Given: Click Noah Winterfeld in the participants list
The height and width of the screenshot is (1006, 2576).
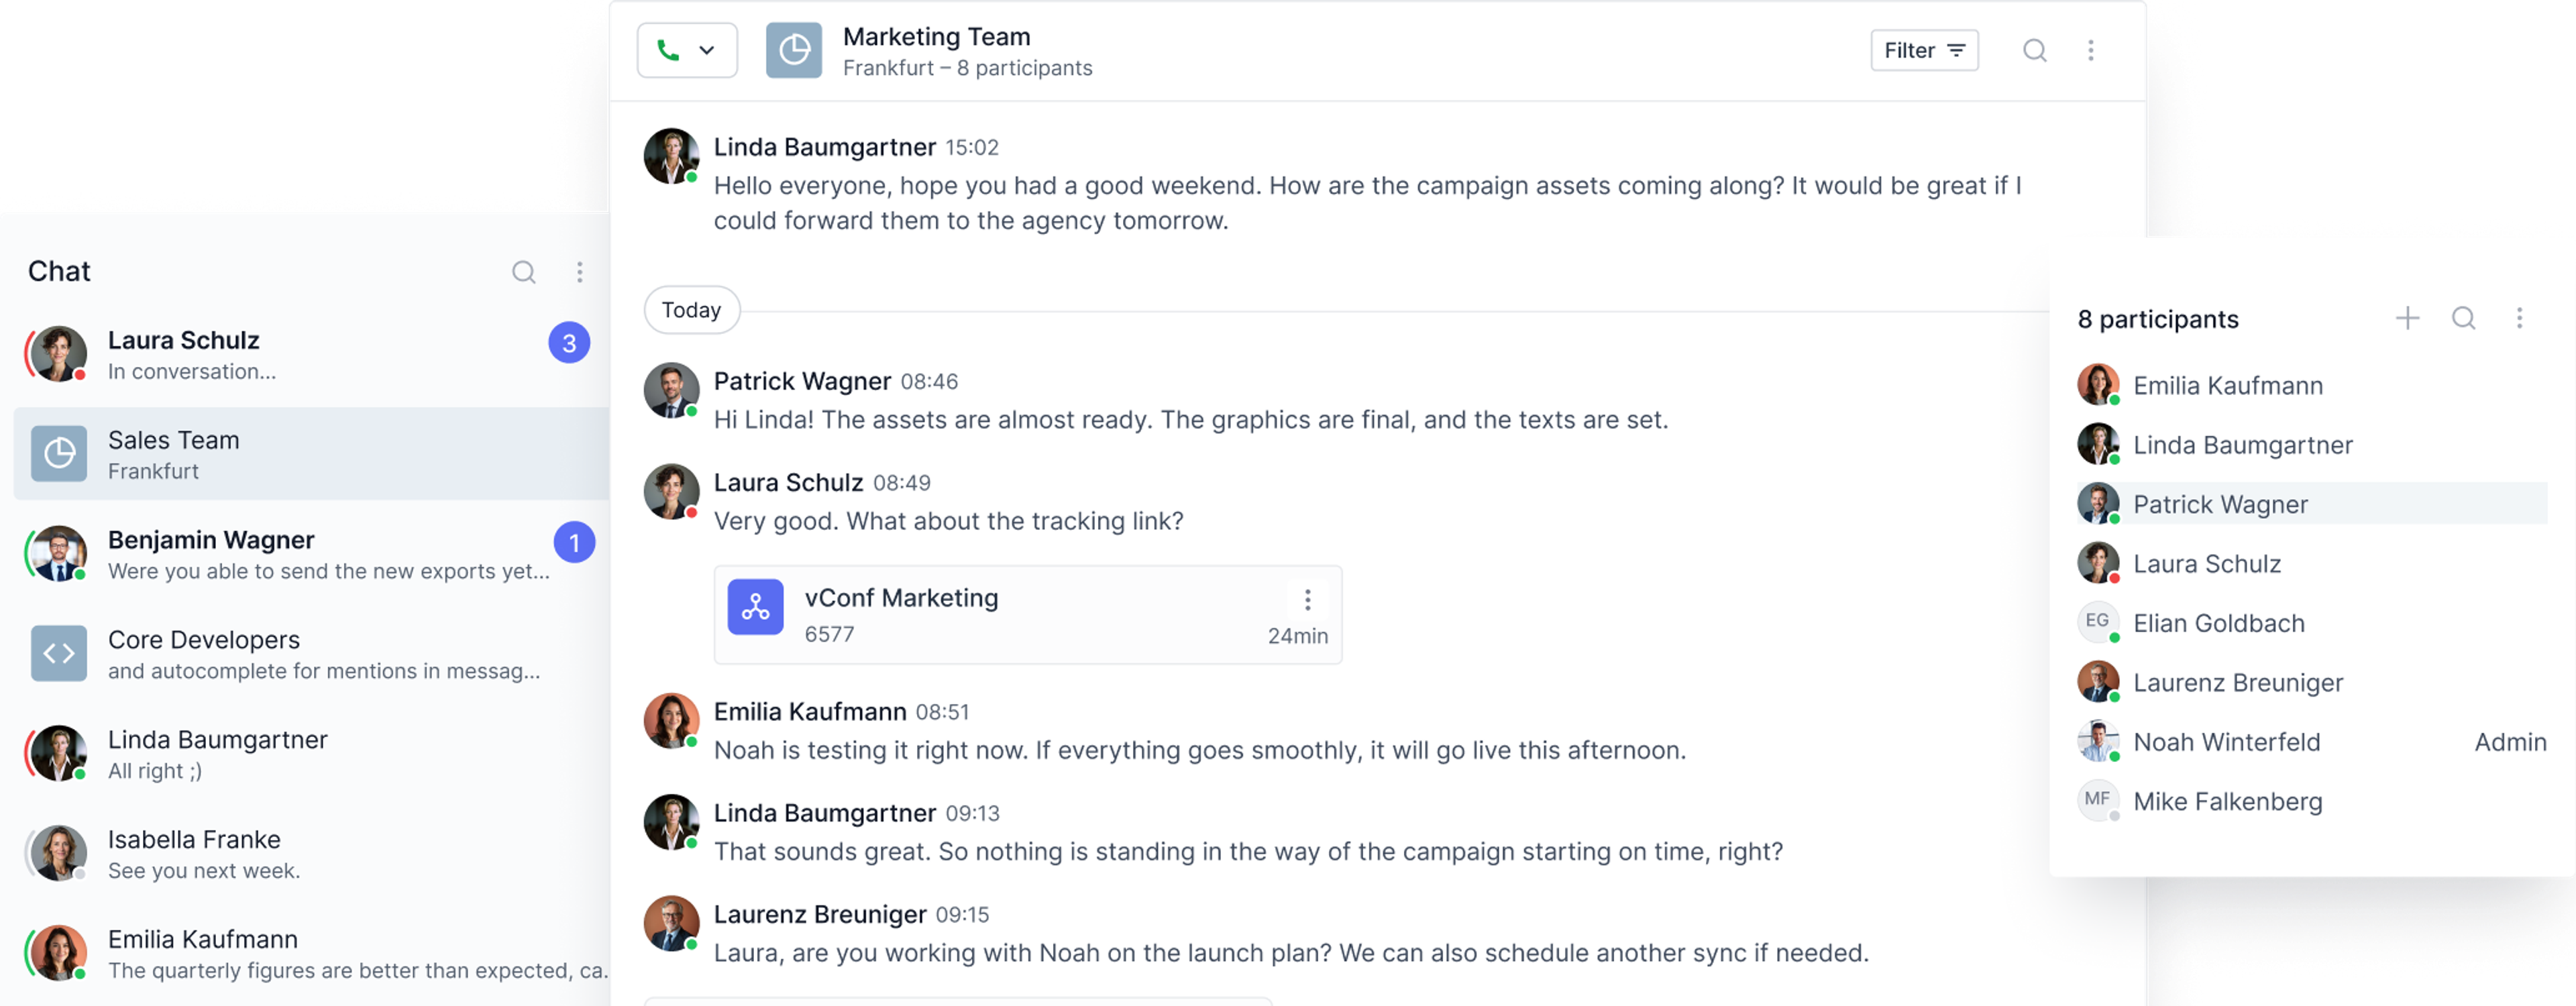Looking at the screenshot, I should click(x=2226, y=742).
